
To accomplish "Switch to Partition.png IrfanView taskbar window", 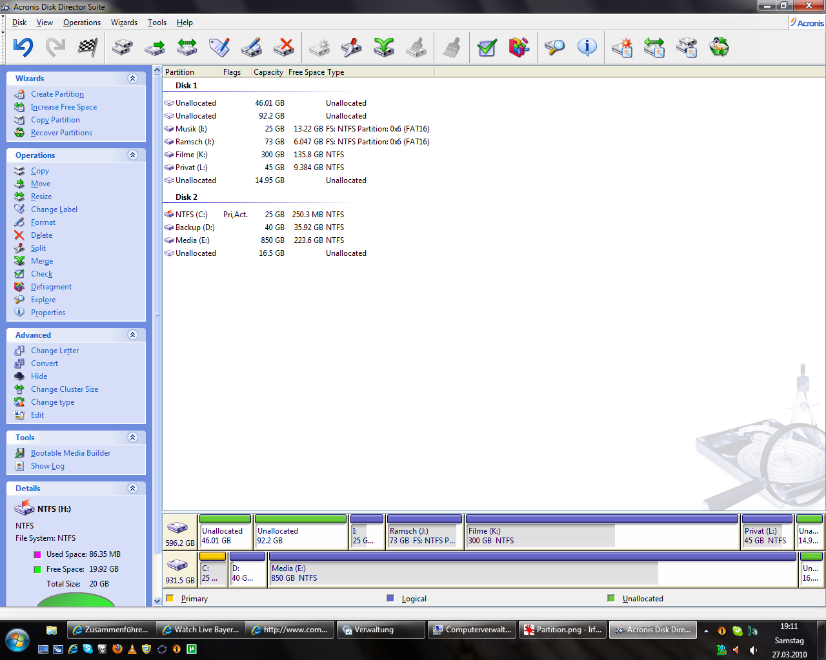I will pyautogui.click(x=563, y=630).
